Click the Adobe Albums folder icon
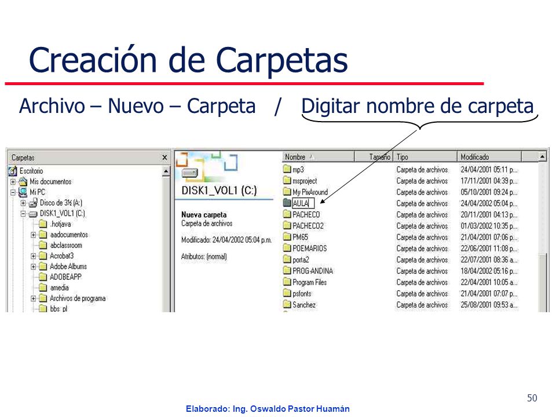This screenshot has width=556, height=417. tap(43, 266)
